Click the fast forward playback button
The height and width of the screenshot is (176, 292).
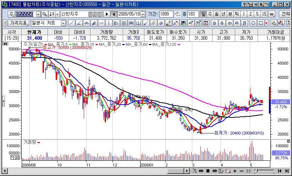[x=215, y=171]
